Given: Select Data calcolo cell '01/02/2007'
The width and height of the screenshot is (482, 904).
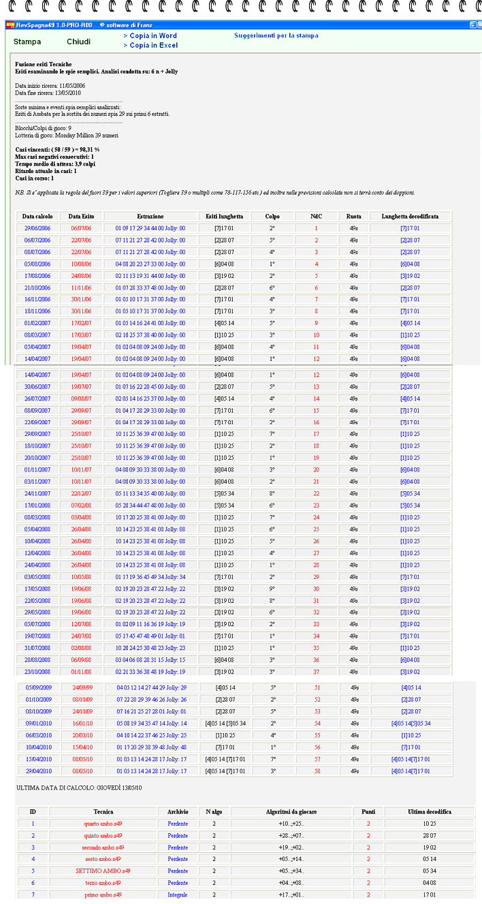Looking at the screenshot, I should (x=37, y=323).
